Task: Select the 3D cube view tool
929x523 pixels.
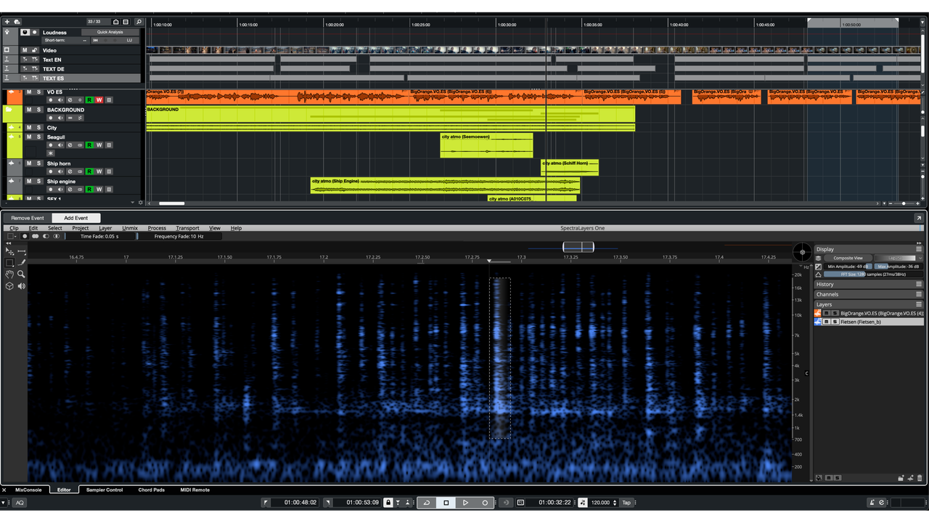Action: [9, 285]
